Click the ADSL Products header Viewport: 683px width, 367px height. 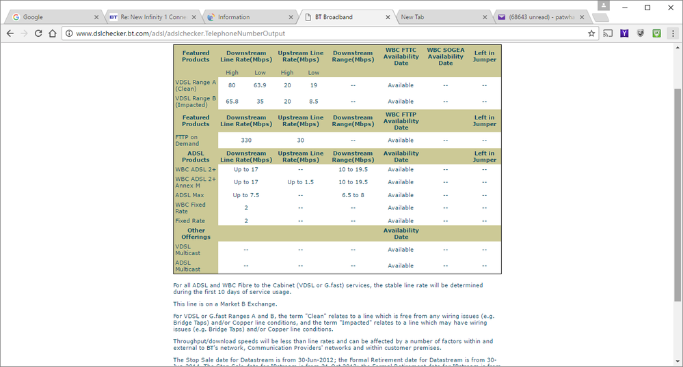coord(196,156)
